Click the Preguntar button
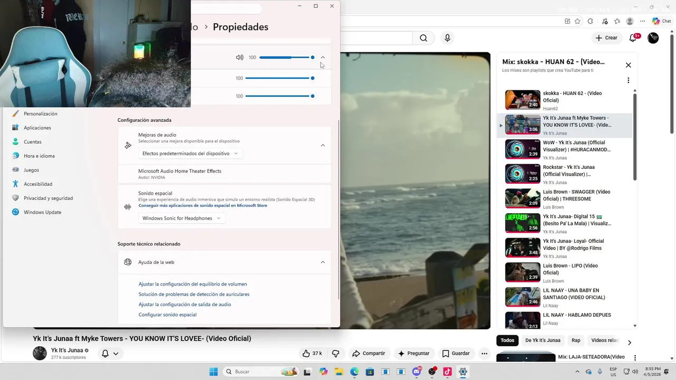This screenshot has height=380, width=676. click(414, 354)
